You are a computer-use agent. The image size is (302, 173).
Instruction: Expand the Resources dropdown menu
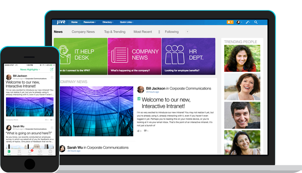[90, 22]
